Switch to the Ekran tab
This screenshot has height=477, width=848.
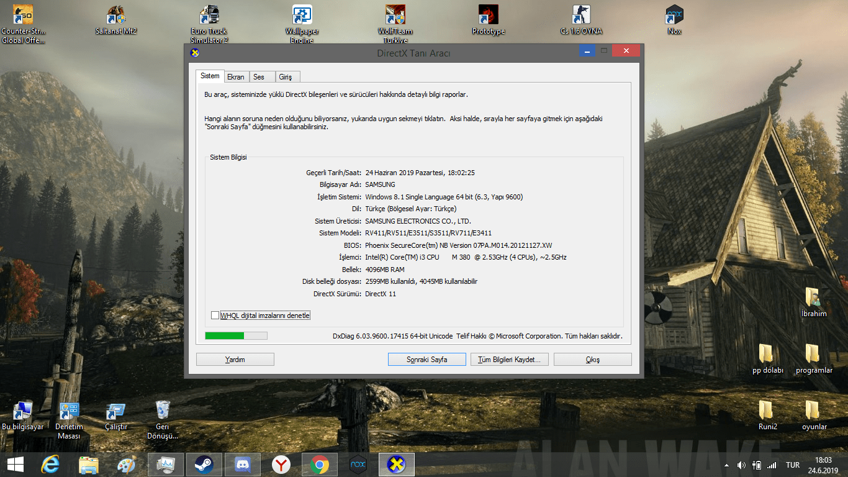236,77
